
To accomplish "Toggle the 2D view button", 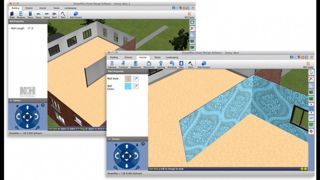I will click(x=311, y=118).
